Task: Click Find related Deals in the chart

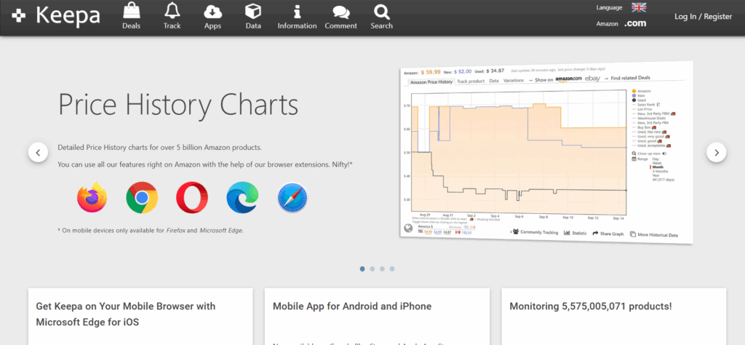Action: (631, 77)
